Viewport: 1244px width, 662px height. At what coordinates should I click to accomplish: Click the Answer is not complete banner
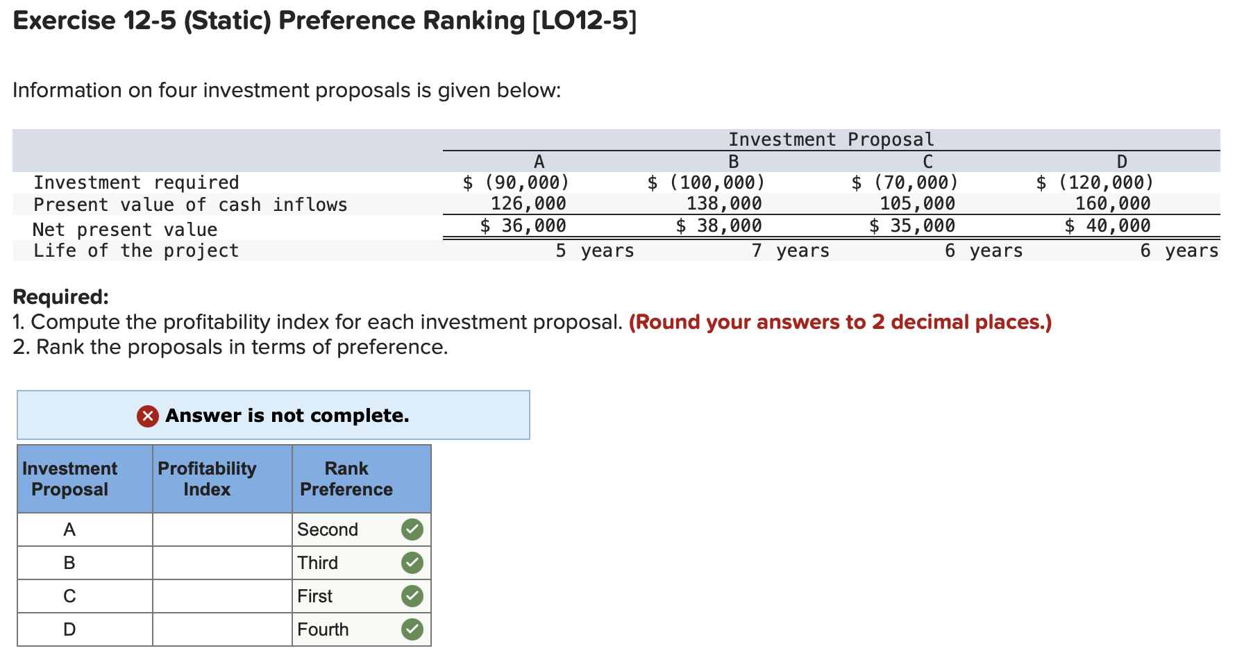(273, 415)
